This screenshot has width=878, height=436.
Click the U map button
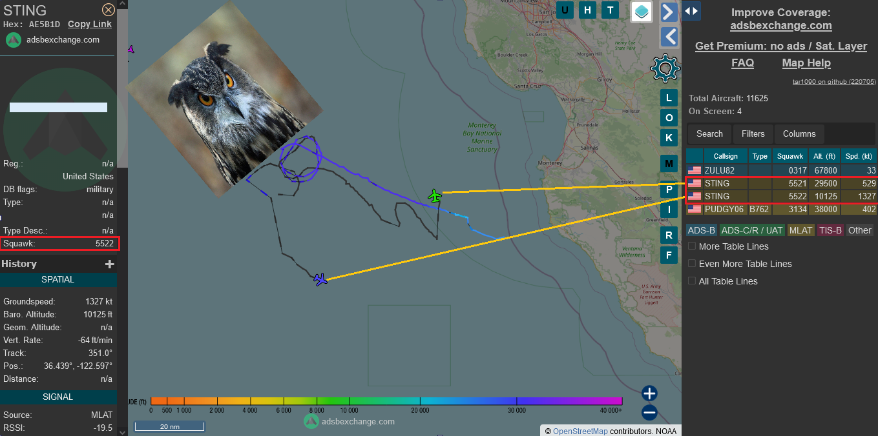tap(565, 10)
